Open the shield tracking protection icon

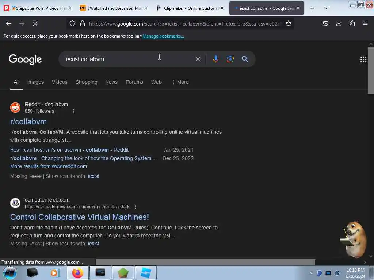click(72, 23)
